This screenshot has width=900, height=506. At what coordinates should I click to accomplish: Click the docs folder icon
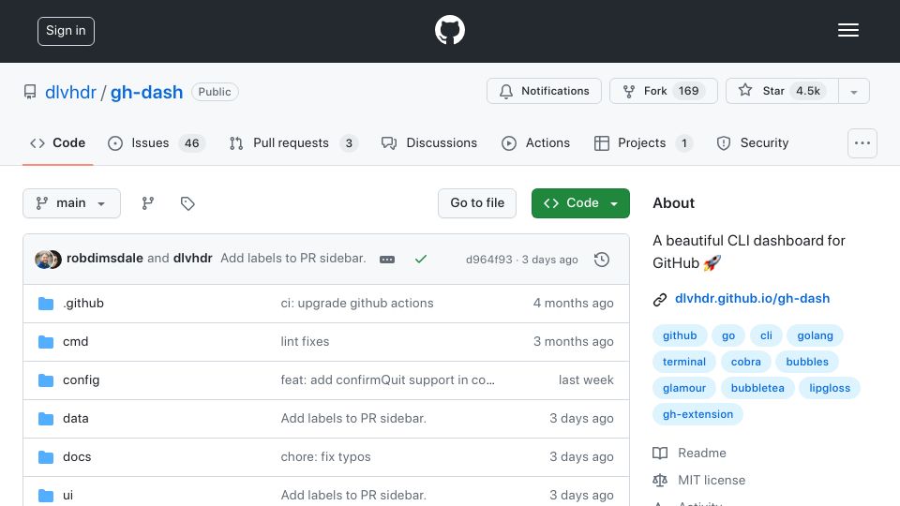pos(46,456)
